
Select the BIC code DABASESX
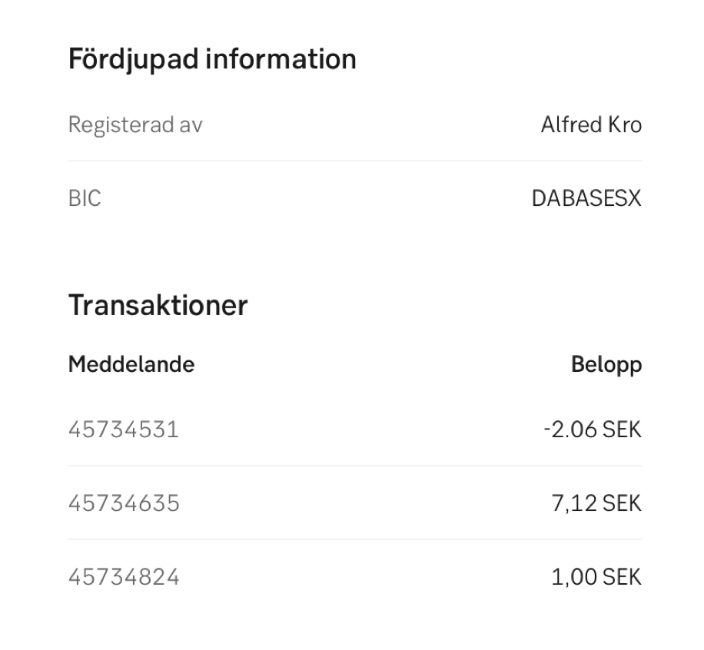point(586,199)
